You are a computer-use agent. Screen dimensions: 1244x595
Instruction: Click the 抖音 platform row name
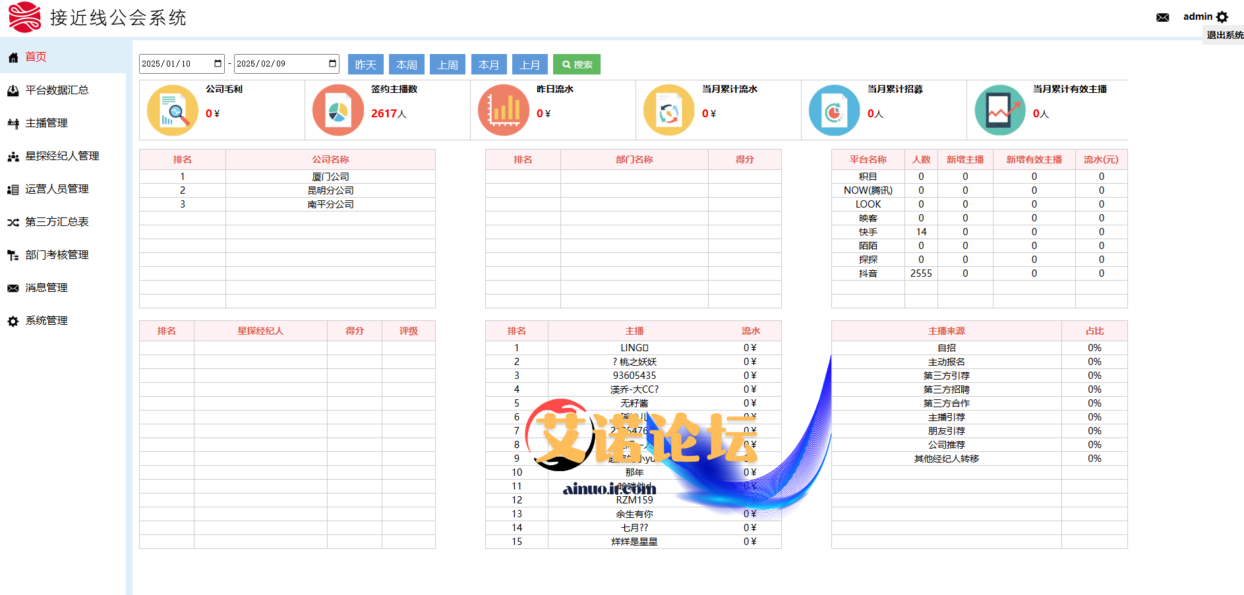[868, 273]
